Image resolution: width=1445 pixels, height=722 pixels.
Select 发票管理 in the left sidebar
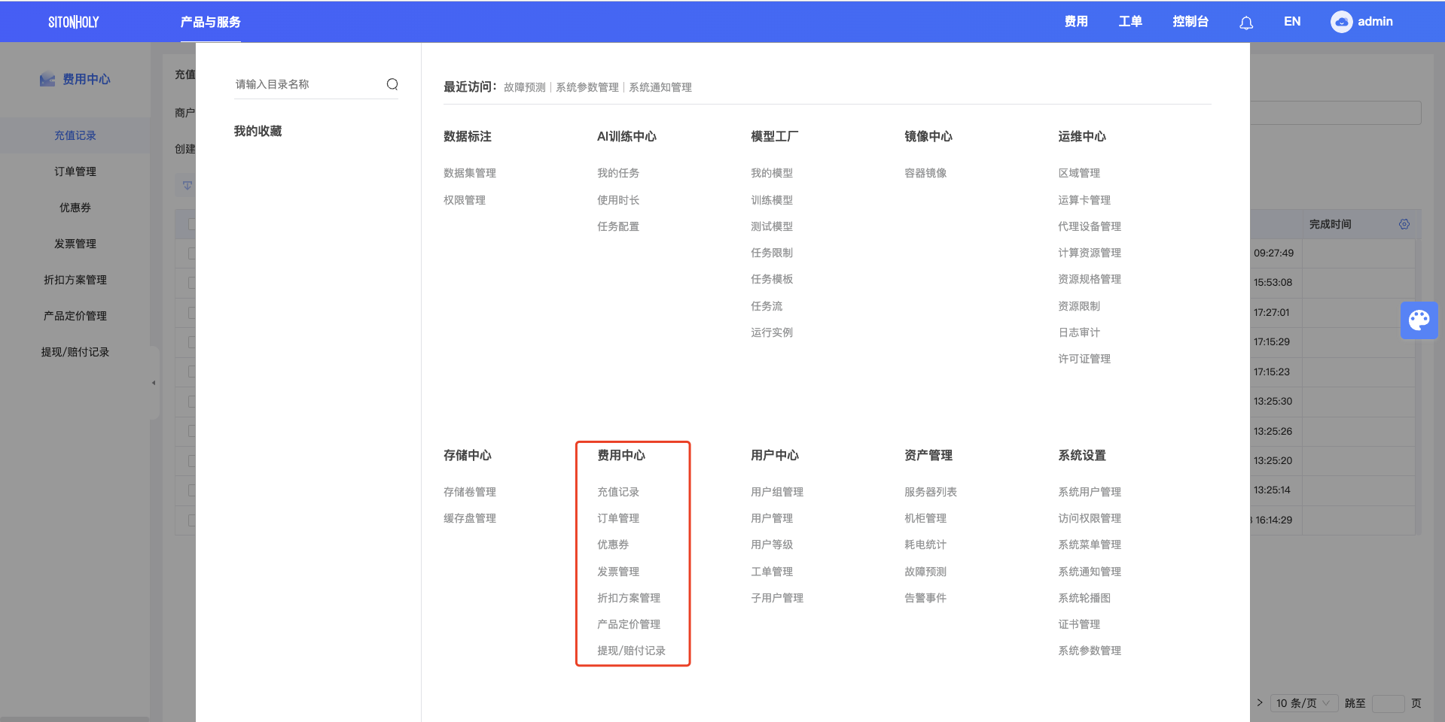tap(75, 244)
